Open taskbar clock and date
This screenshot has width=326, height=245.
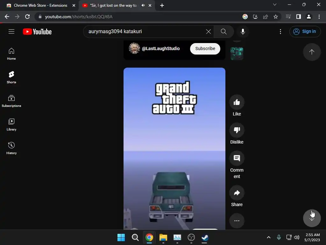(312, 237)
